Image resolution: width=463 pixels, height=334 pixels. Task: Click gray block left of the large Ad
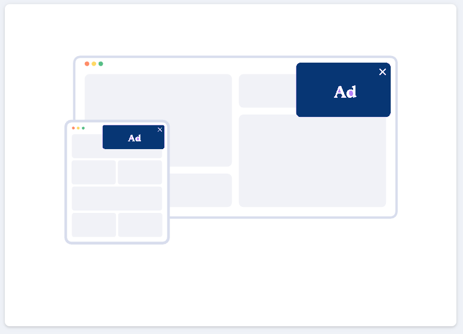tap(267, 91)
